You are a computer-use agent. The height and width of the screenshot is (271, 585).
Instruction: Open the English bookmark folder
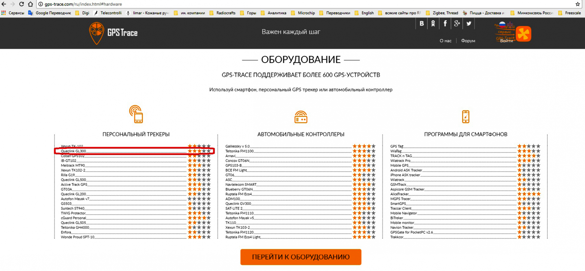[x=364, y=13]
